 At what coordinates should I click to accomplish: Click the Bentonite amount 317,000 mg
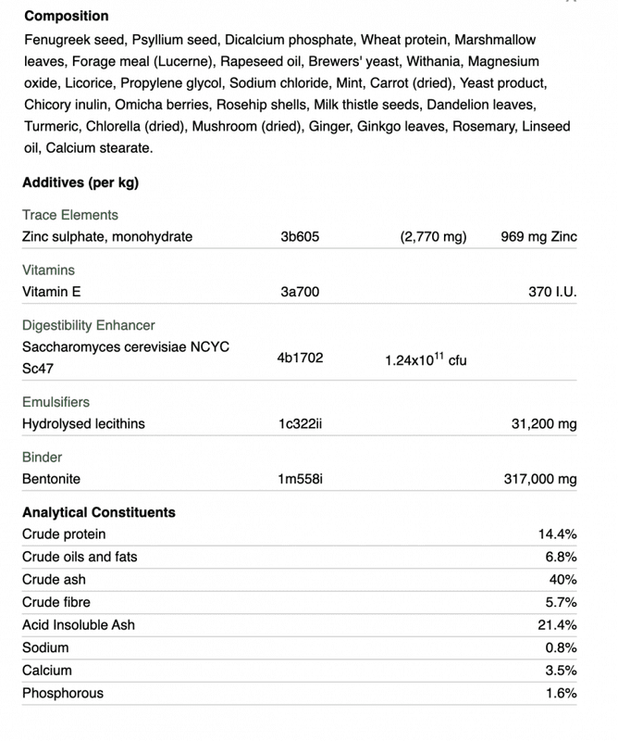click(540, 479)
